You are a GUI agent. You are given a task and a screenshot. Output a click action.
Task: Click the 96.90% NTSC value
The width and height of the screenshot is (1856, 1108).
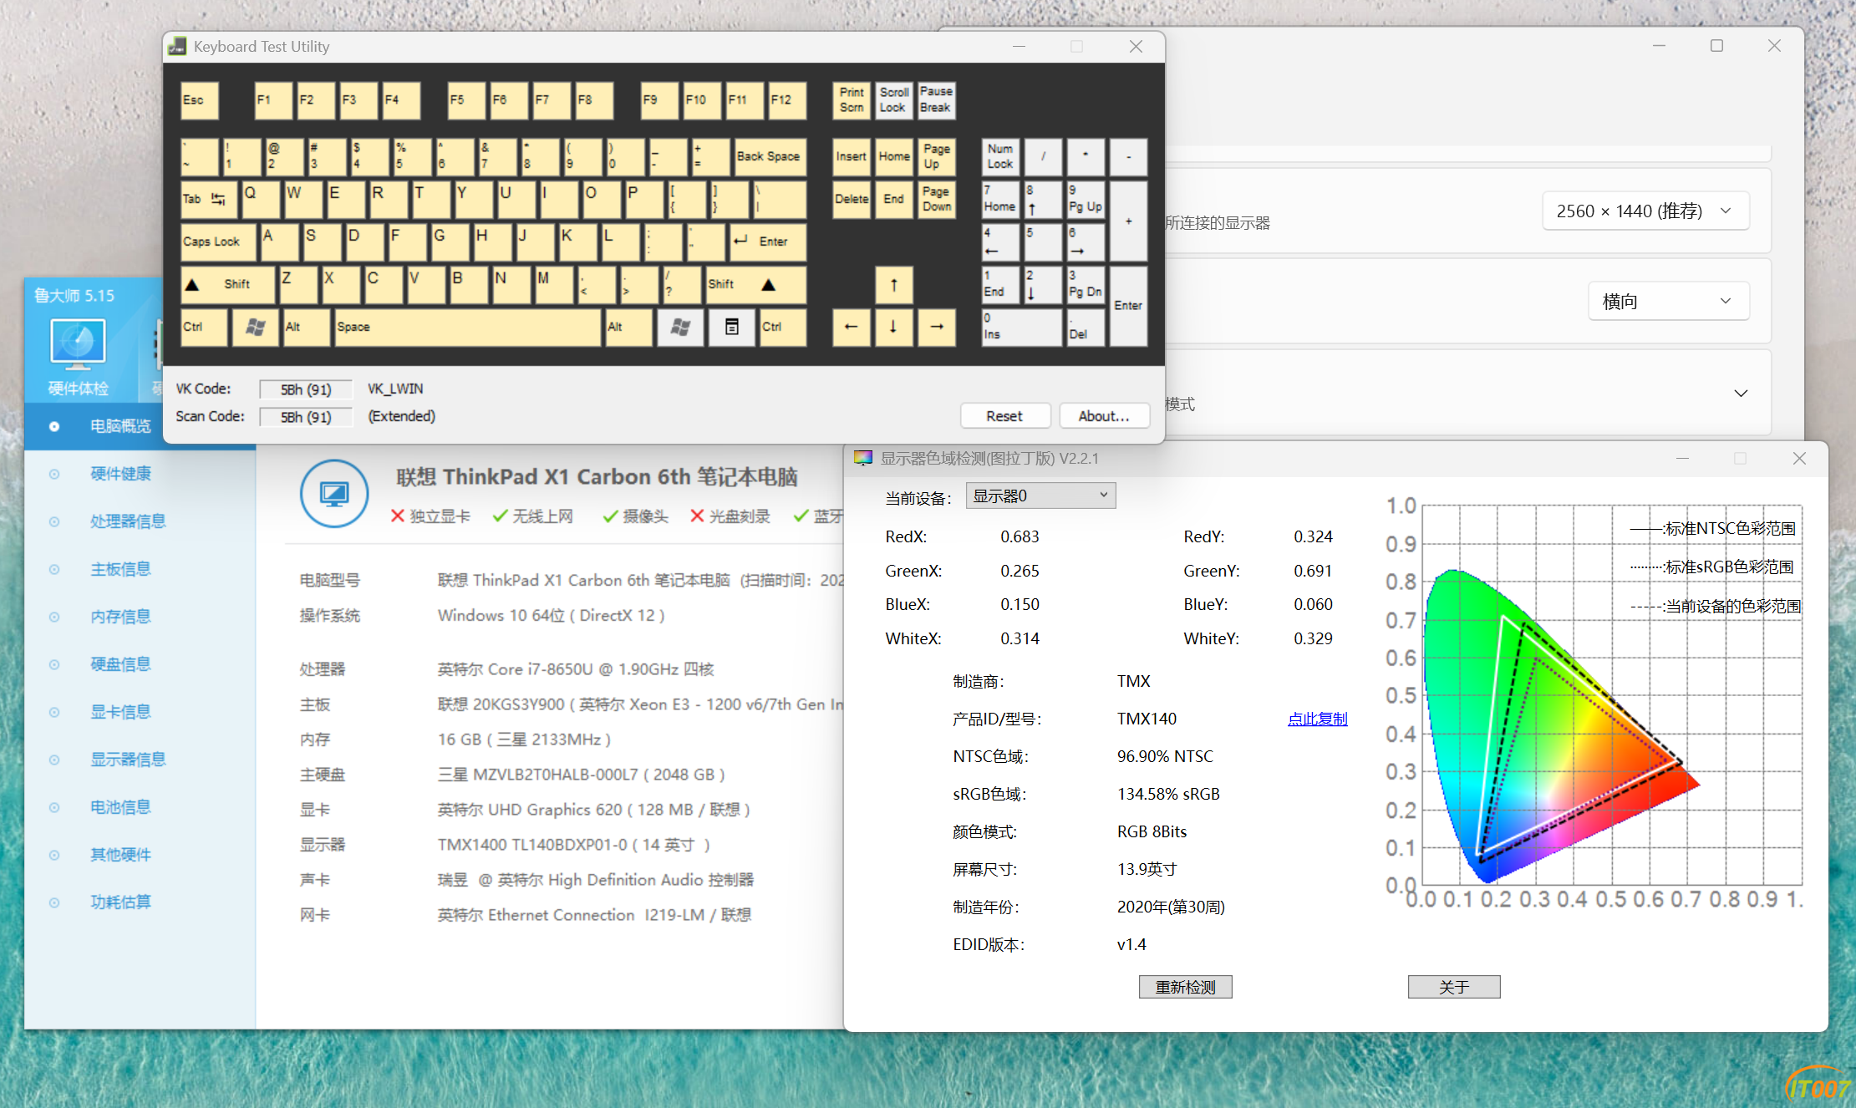(x=1165, y=756)
